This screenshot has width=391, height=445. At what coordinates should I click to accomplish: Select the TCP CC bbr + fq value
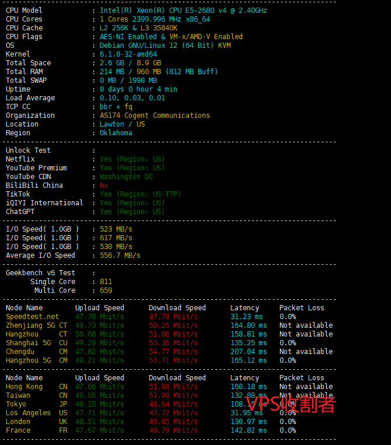click(x=116, y=107)
